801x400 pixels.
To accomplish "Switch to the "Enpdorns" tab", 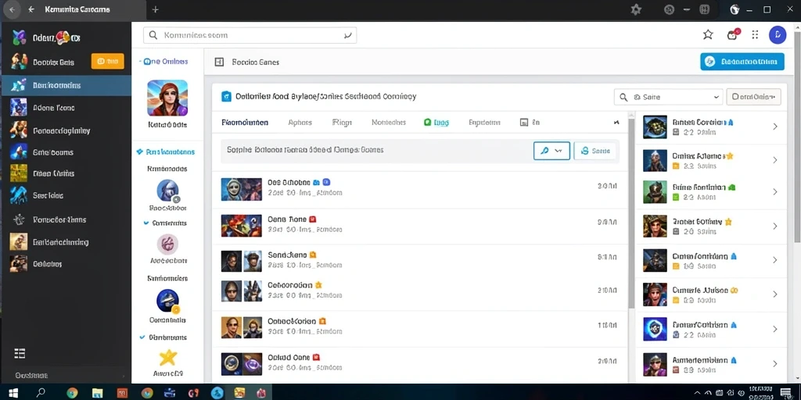I will pos(484,123).
